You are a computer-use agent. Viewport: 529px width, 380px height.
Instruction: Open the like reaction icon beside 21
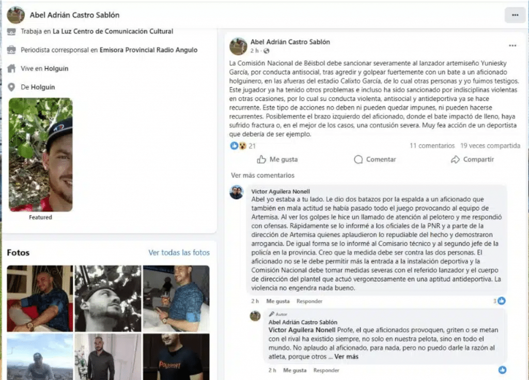(x=234, y=146)
